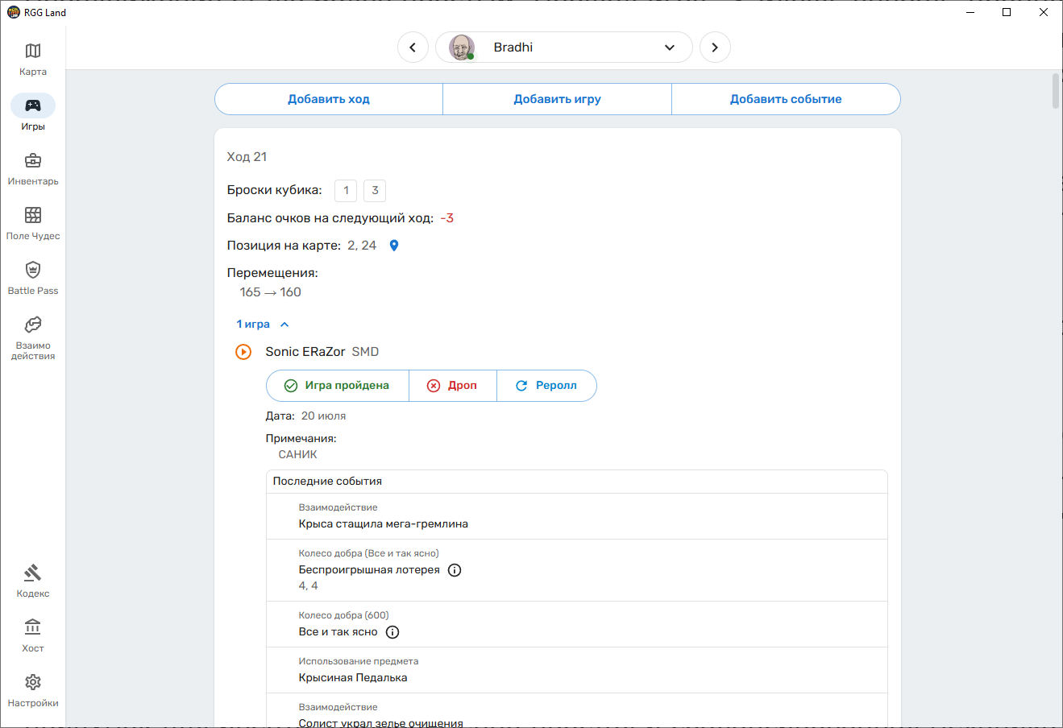Select the Добавить ход tab
Viewport: 1063px width, 728px height.
pyautogui.click(x=329, y=99)
